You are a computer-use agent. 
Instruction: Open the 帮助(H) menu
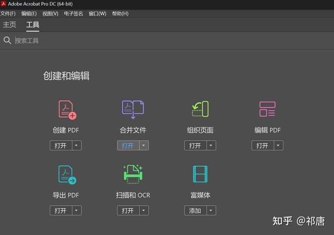coord(120,13)
